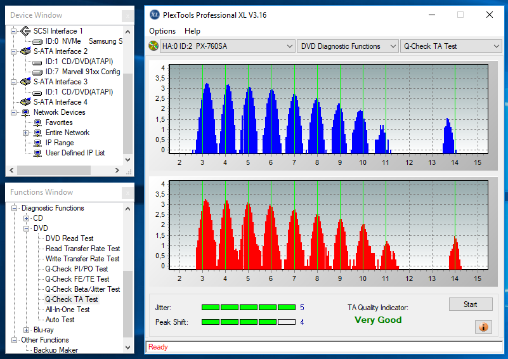Click the Peak Shift level bar
508x359 pixels.
point(249,322)
